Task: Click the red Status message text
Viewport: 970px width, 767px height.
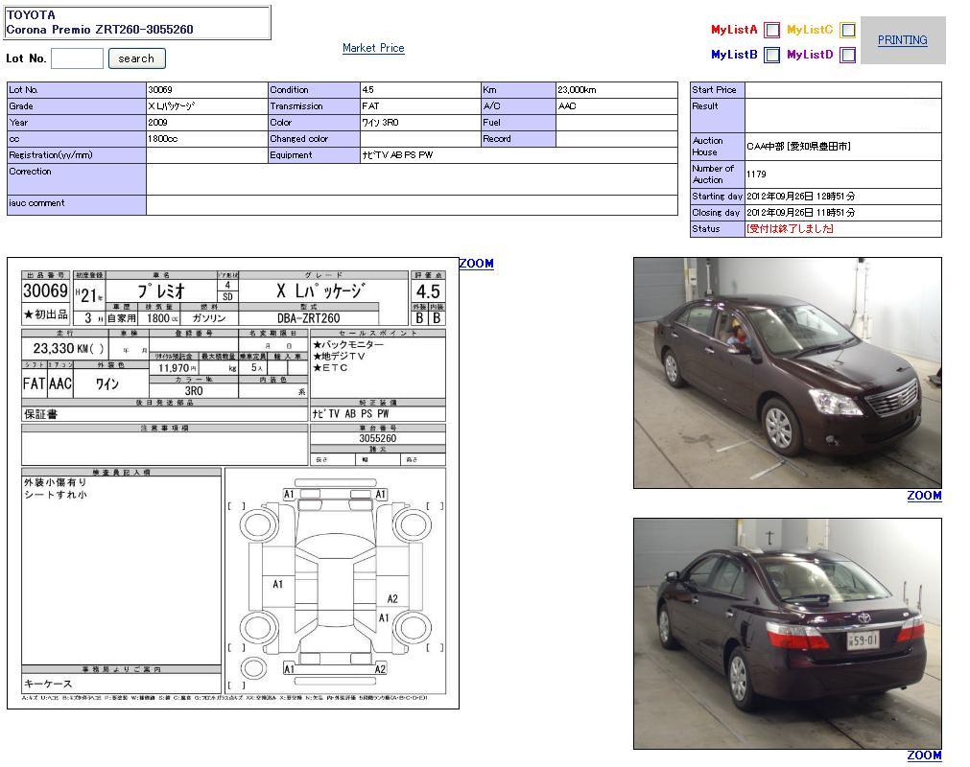Action: [x=790, y=229]
